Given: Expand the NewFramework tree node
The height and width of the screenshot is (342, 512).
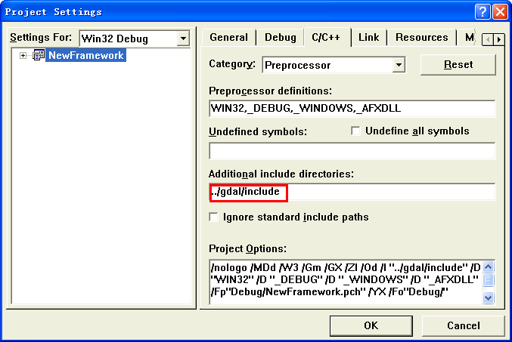Looking at the screenshot, I should coord(23,55).
